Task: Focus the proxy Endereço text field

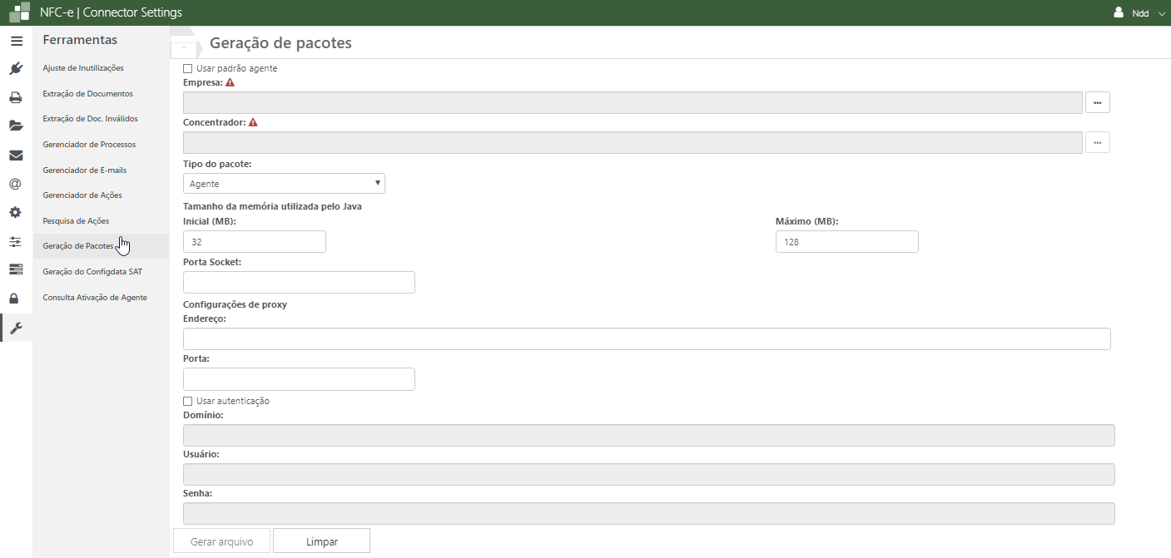Action: [x=647, y=339]
